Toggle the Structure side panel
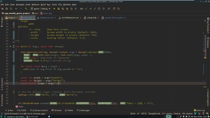The width and height of the screenshot is (210, 118). point(2,84)
